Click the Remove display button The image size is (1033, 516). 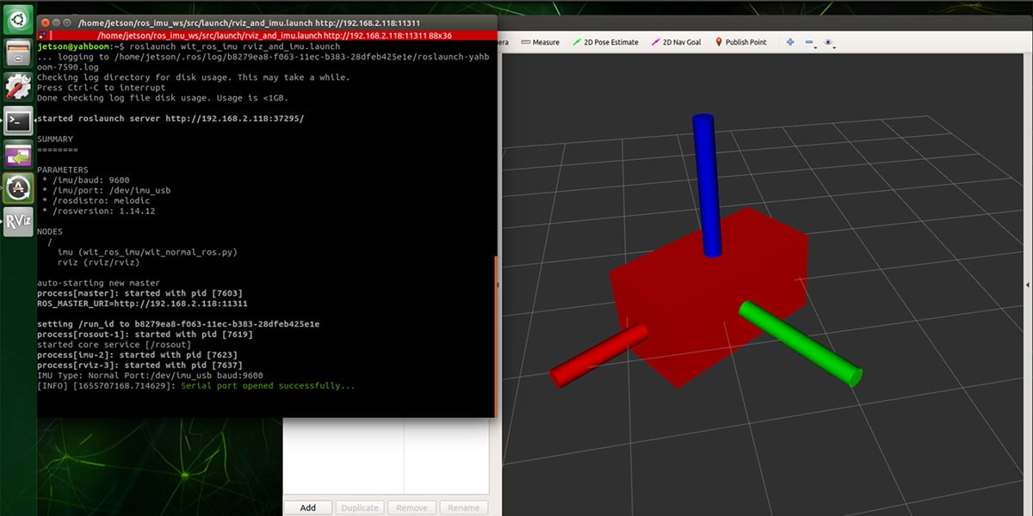click(411, 507)
